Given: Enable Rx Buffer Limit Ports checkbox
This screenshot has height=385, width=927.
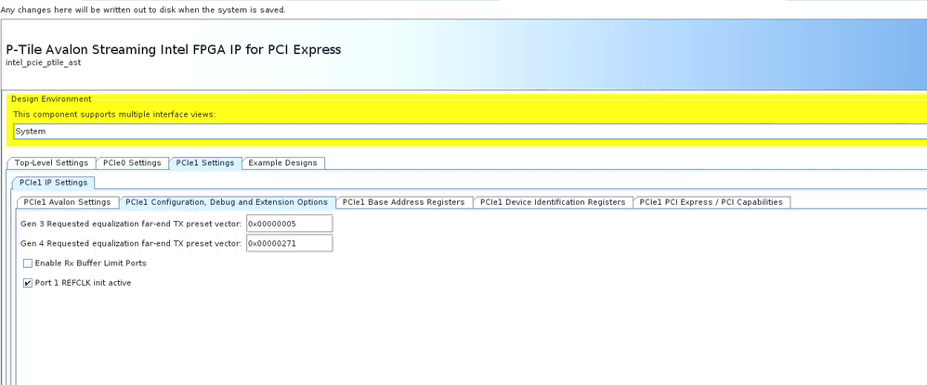Looking at the screenshot, I should tap(28, 263).
